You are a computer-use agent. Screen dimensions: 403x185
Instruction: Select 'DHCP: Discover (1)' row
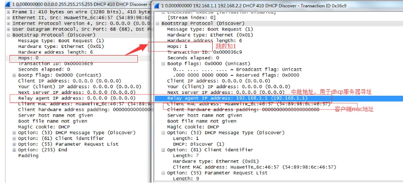pos(198,144)
